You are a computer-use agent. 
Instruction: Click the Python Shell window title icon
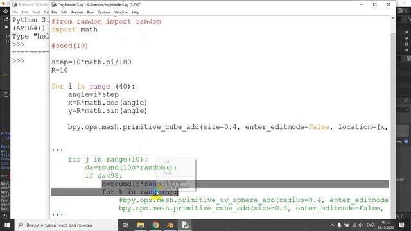pyautogui.click(x=15, y=4)
